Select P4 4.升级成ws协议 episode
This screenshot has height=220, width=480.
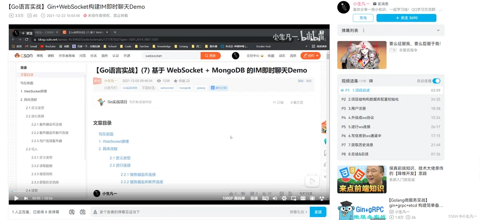391,118
